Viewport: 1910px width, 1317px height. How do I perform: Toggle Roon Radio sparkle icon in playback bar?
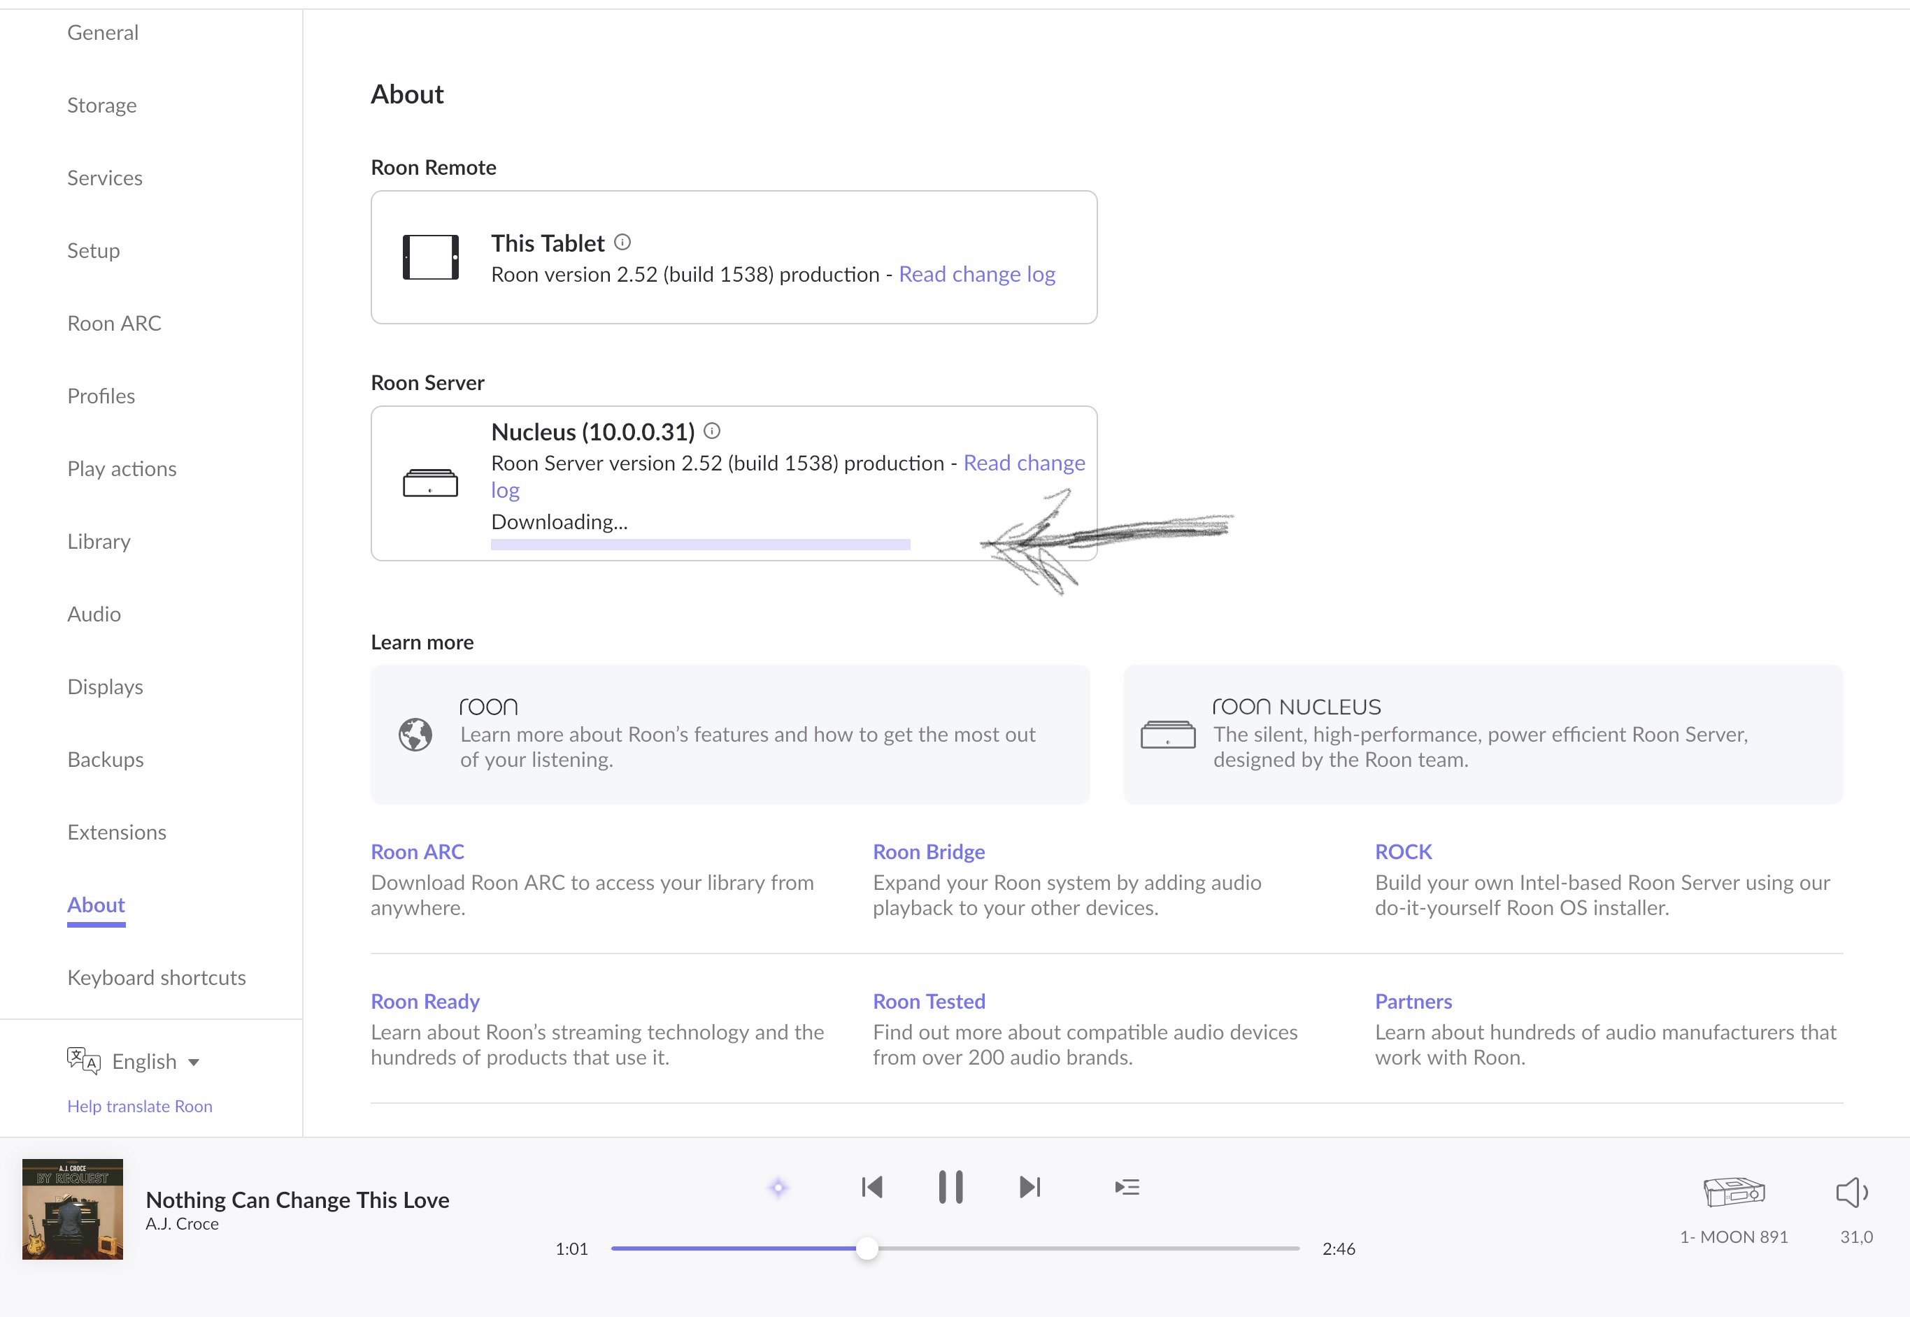coord(778,1188)
